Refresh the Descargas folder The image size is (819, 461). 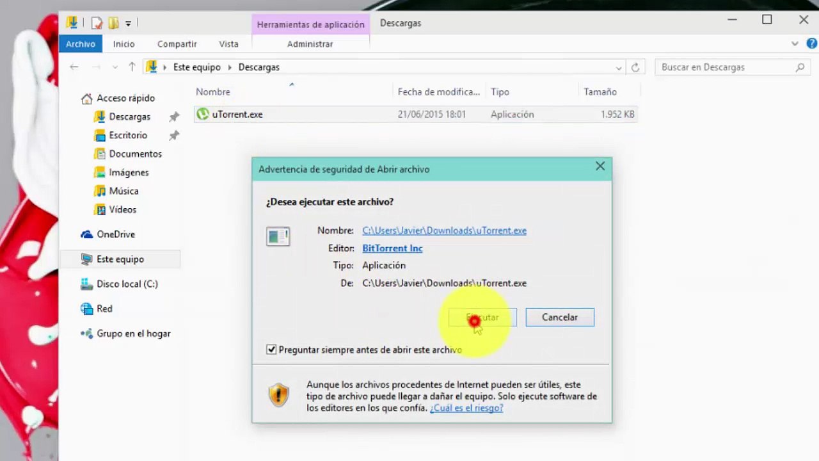(635, 67)
